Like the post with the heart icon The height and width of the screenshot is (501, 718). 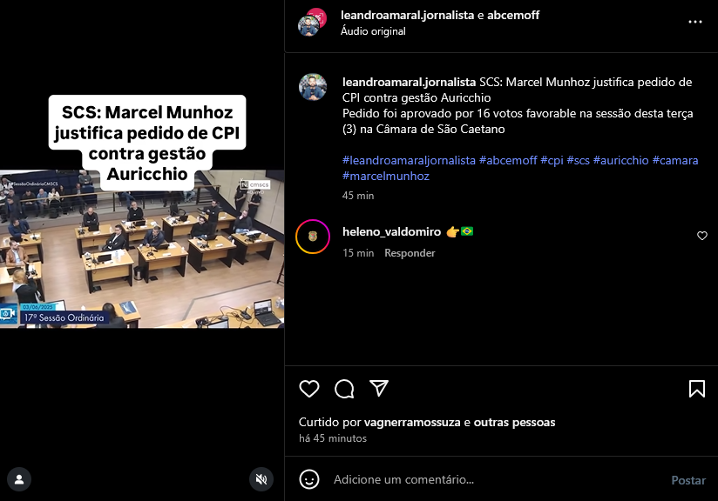point(309,389)
